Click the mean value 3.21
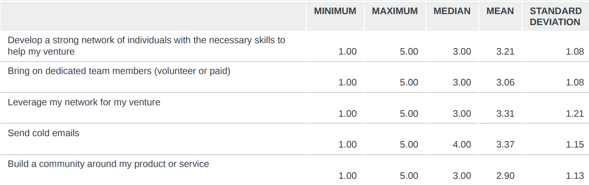 (x=505, y=52)
